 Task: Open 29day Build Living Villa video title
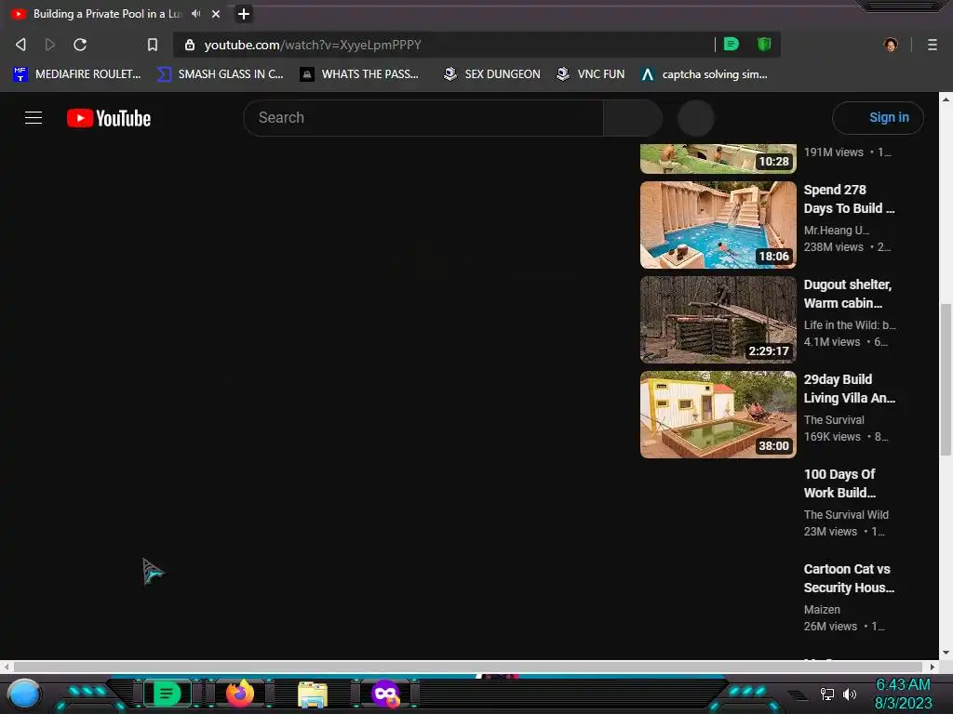click(x=849, y=389)
